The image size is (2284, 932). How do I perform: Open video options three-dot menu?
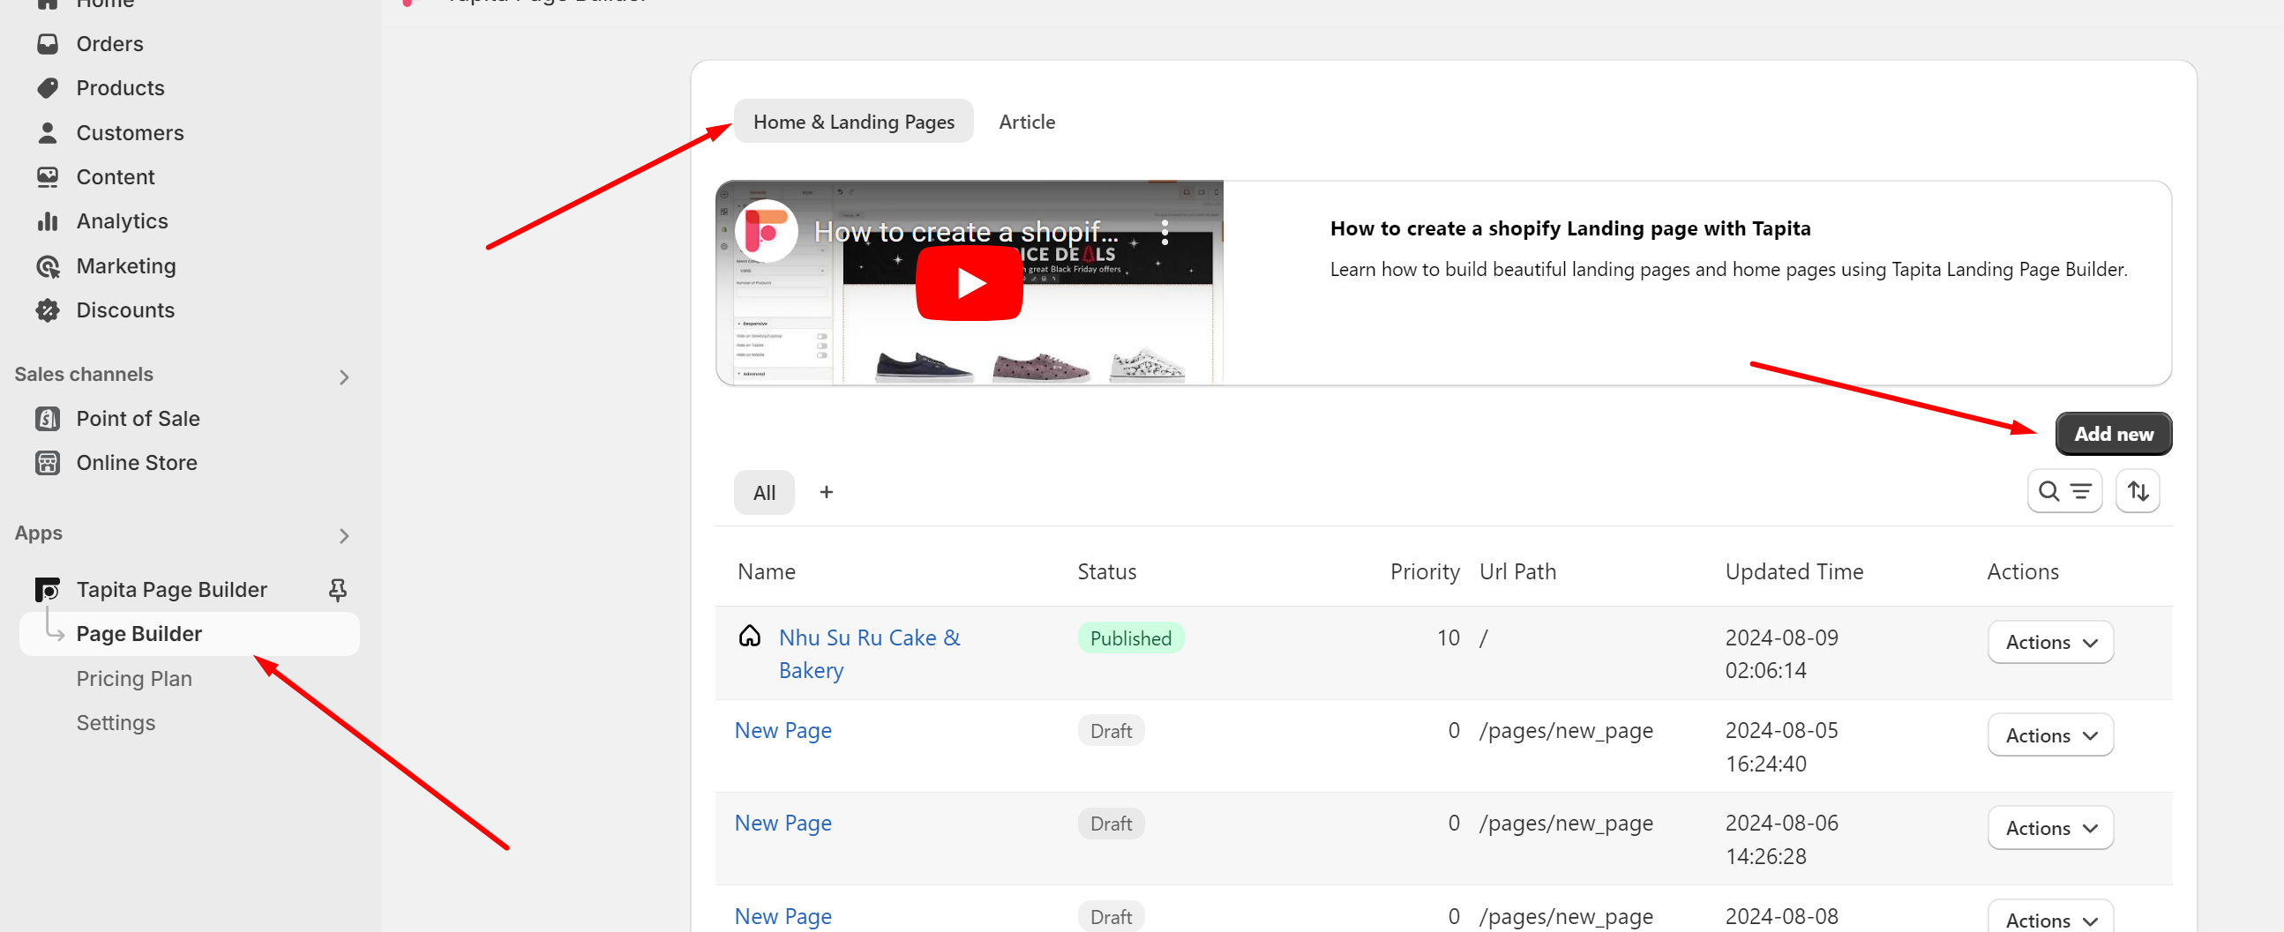coord(1164,232)
